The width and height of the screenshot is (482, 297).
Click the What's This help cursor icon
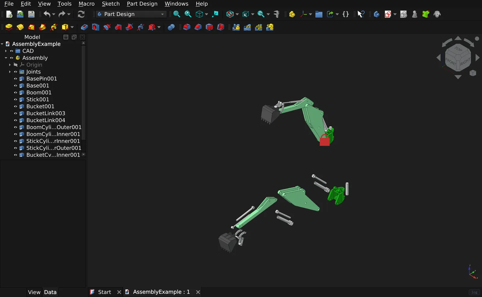click(361, 14)
